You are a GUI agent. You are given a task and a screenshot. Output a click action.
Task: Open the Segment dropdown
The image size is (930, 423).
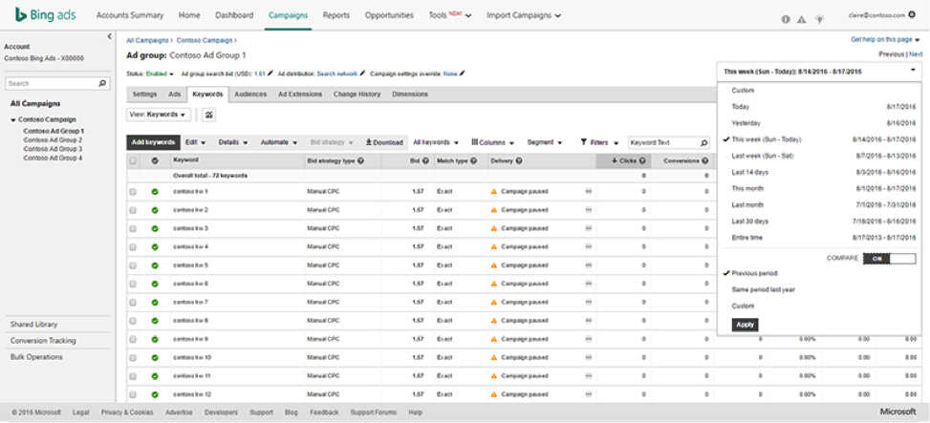544,143
